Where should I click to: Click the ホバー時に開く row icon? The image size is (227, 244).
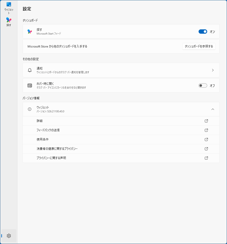[x=30, y=86]
